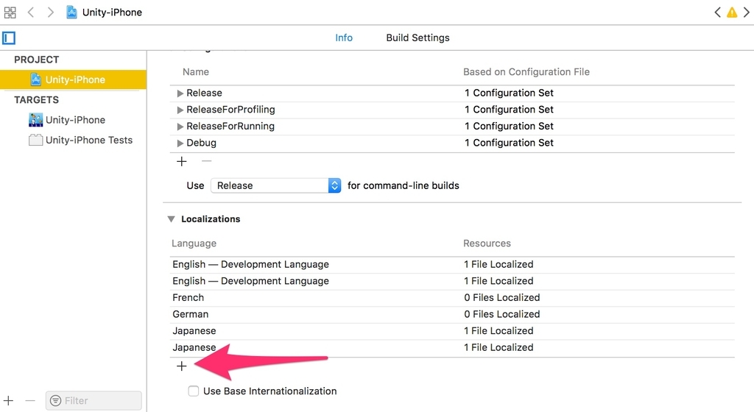Screen dimensions: 754x412
Task: Switch to the Build Settings tab
Action: coord(417,38)
